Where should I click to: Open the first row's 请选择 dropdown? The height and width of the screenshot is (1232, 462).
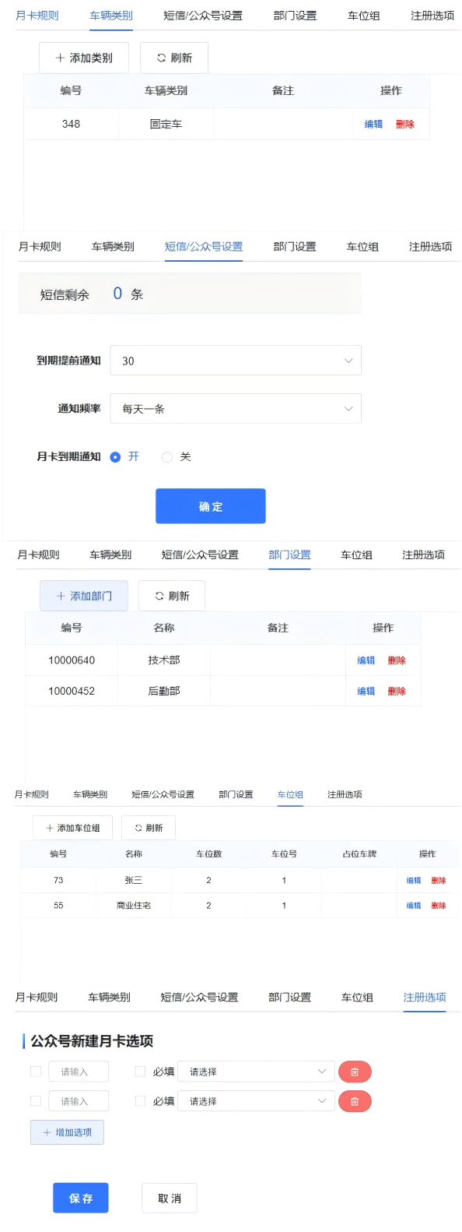(256, 1072)
